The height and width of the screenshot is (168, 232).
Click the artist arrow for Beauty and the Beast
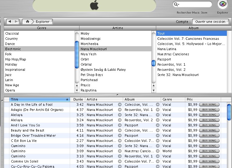click(120, 130)
